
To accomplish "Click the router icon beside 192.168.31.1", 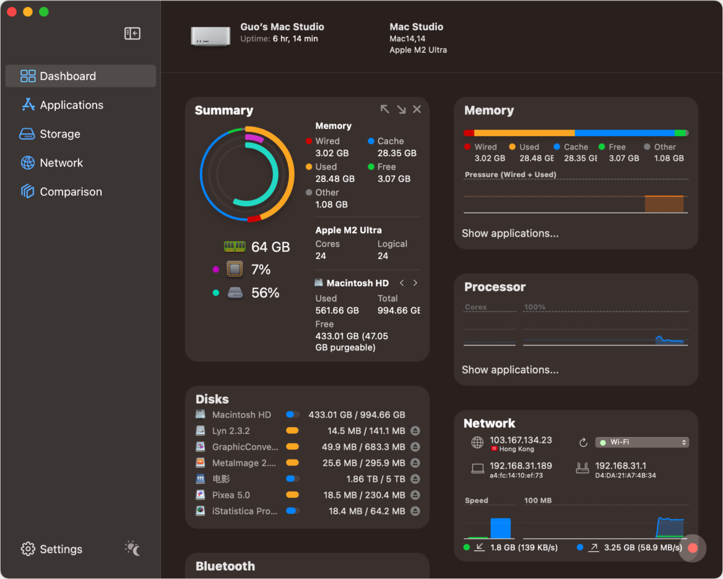I will pos(582,469).
